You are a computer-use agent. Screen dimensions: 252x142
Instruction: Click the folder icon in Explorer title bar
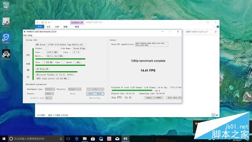[37, 22]
